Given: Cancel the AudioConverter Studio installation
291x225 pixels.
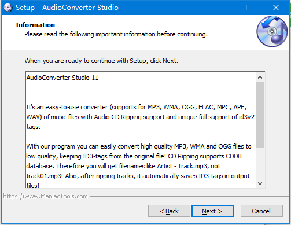Looking at the screenshot, I should 261,211.
